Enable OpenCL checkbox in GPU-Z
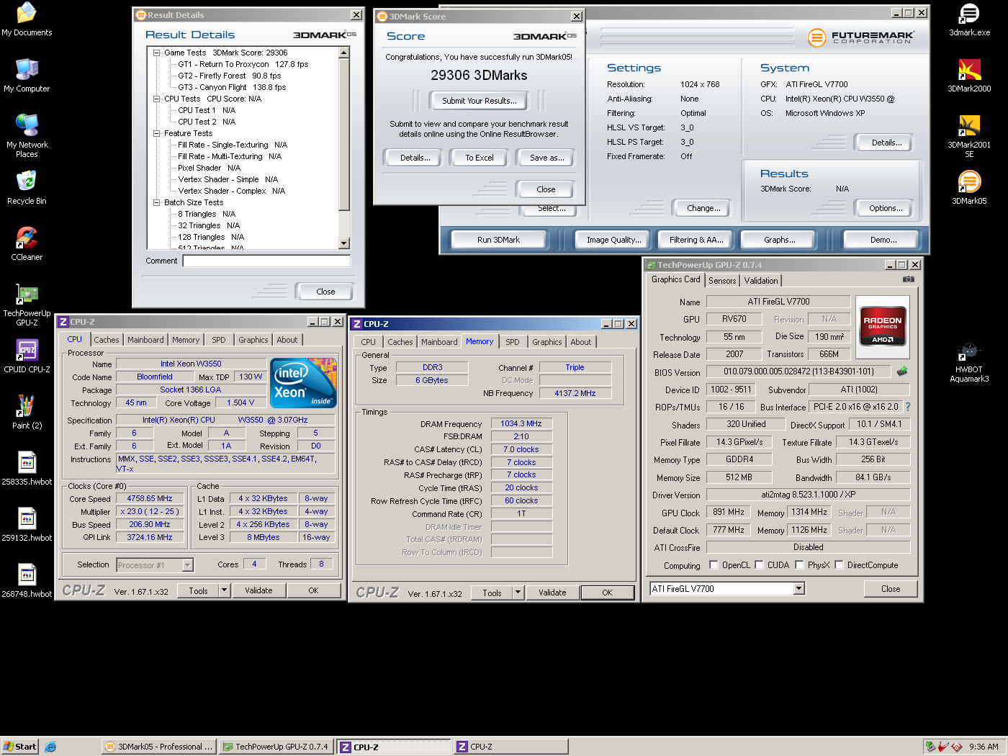 pyautogui.click(x=714, y=564)
